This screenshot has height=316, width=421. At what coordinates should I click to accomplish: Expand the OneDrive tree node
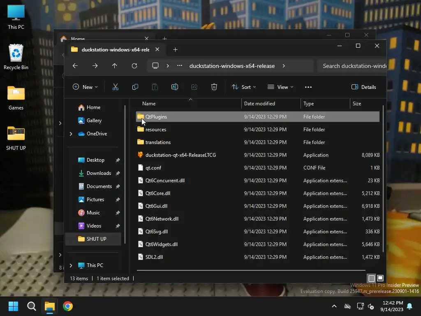(71, 134)
